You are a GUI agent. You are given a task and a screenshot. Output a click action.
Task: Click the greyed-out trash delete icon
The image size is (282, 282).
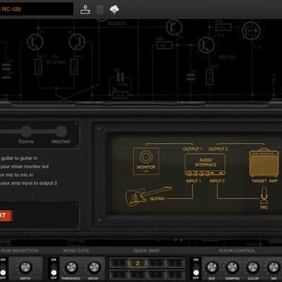[x=100, y=10]
